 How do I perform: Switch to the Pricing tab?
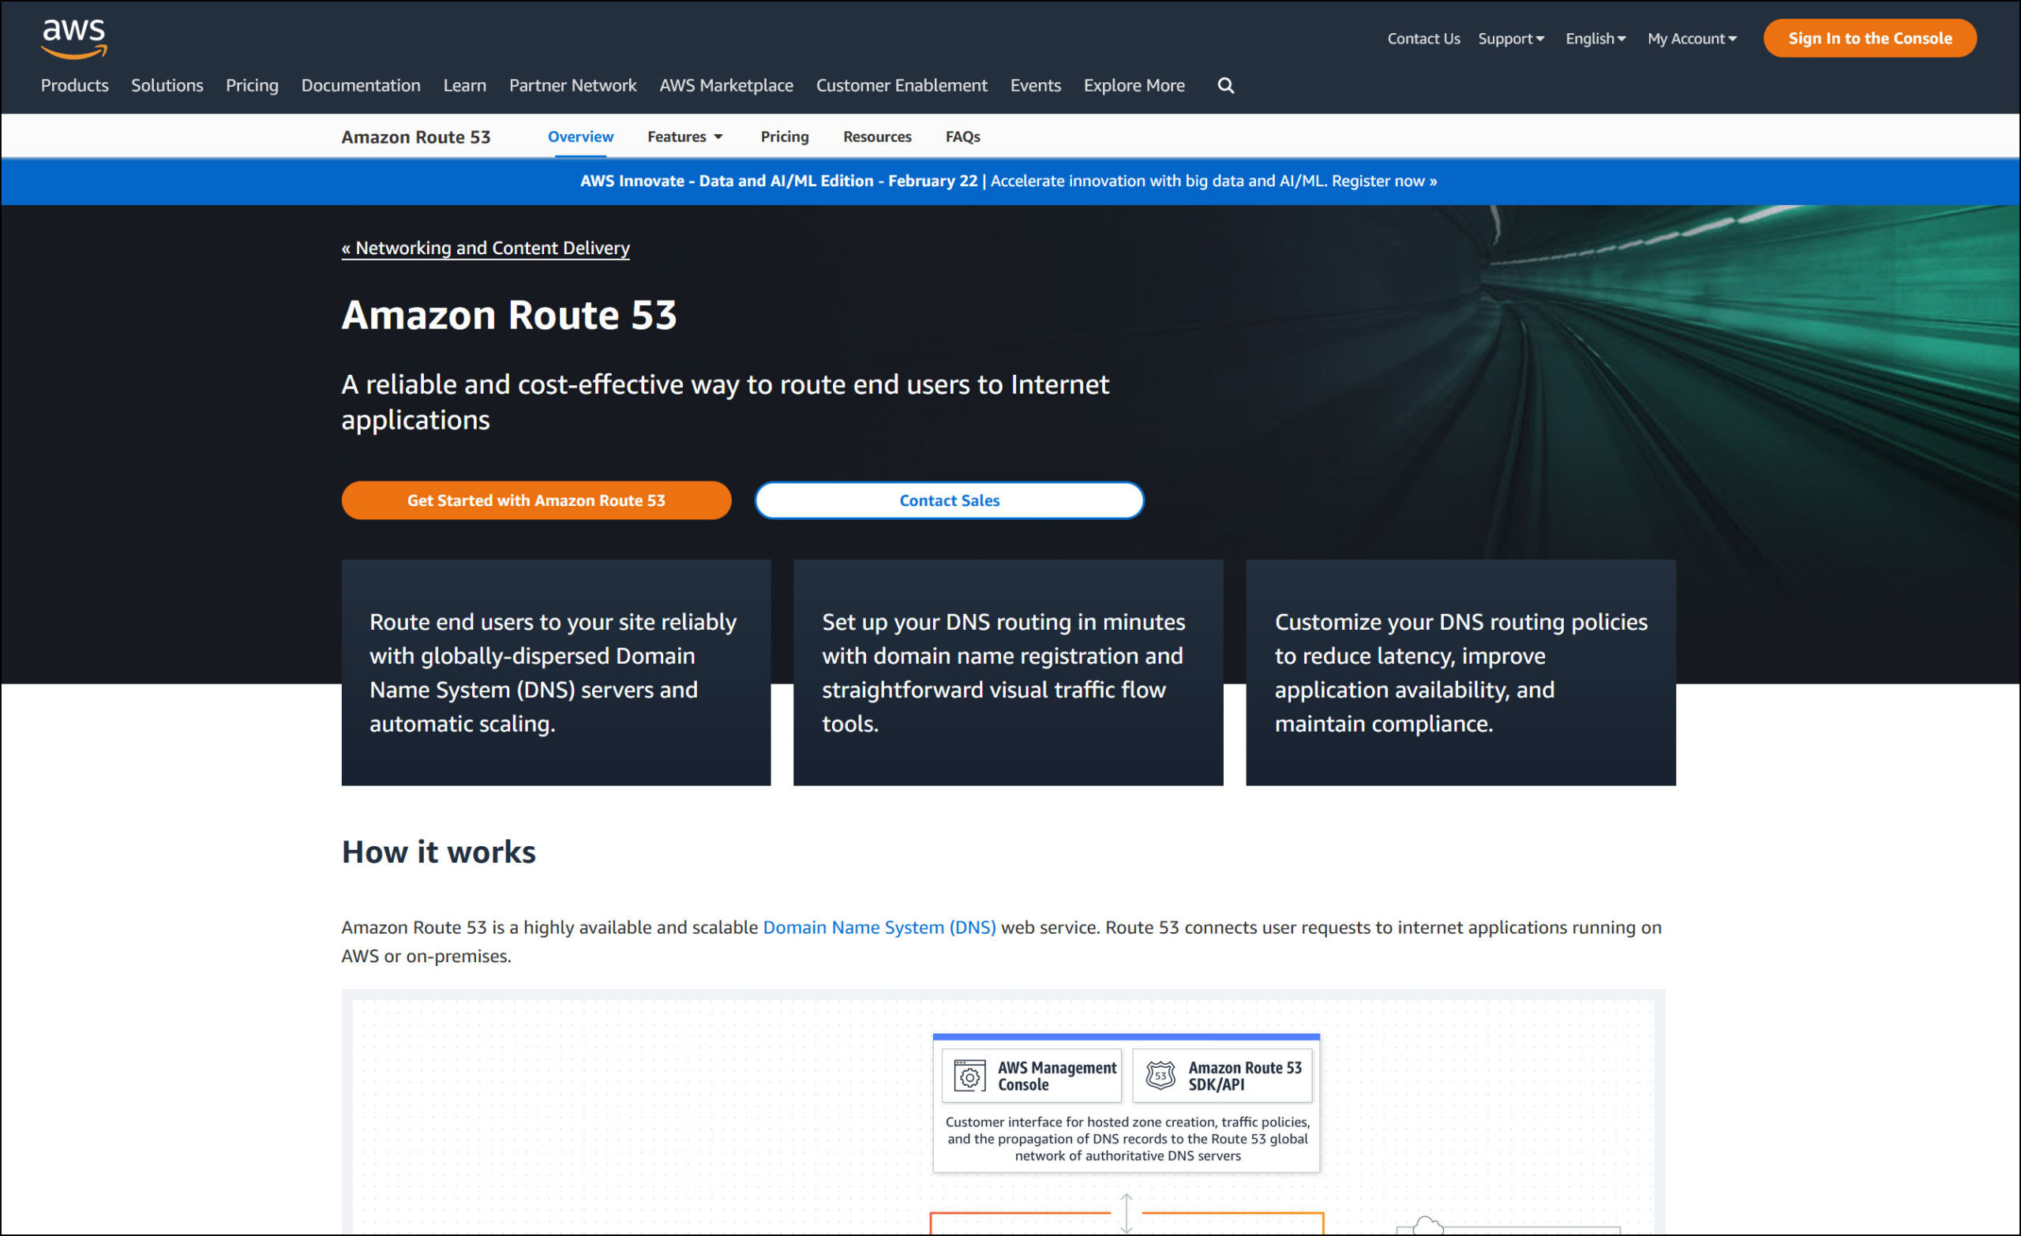click(x=784, y=137)
